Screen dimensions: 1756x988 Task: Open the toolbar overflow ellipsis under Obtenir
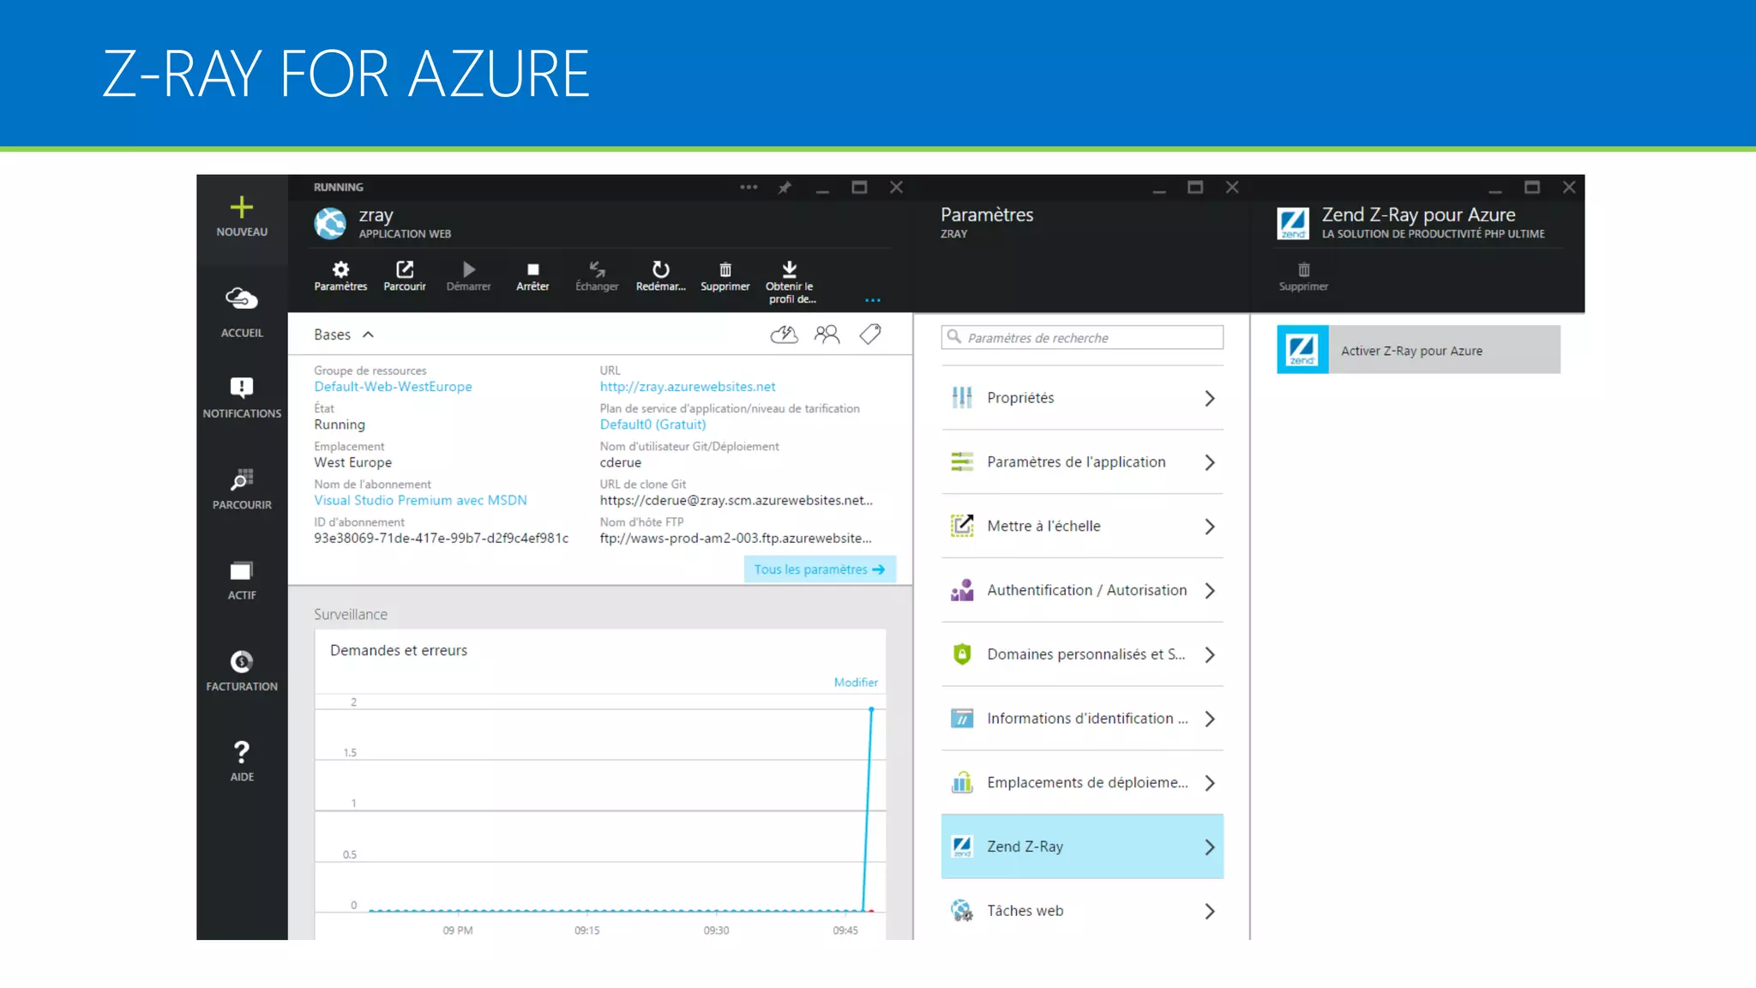pyautogui.click(x=873, y=300)
